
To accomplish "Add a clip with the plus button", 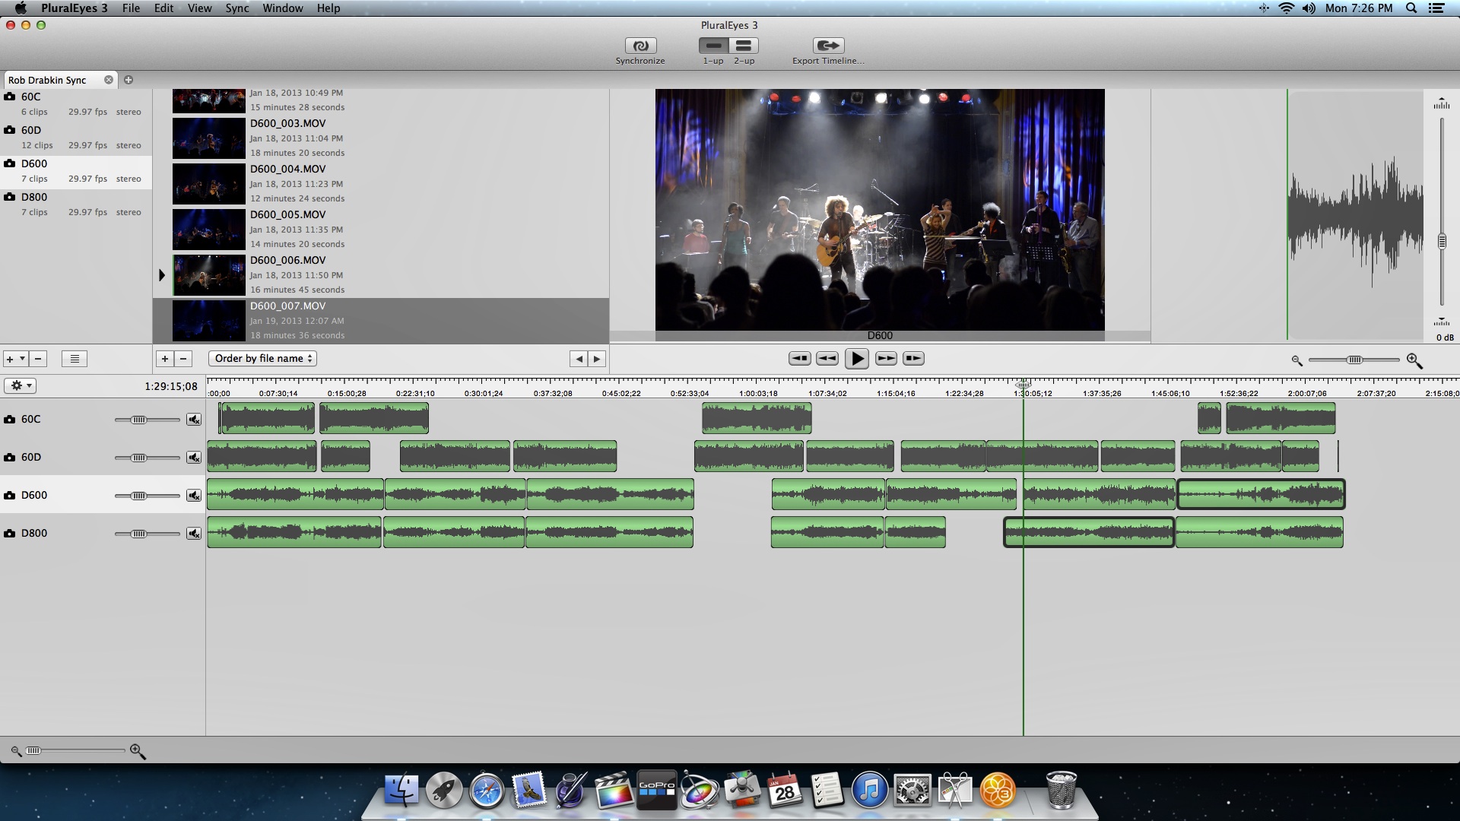I will 164,359.
